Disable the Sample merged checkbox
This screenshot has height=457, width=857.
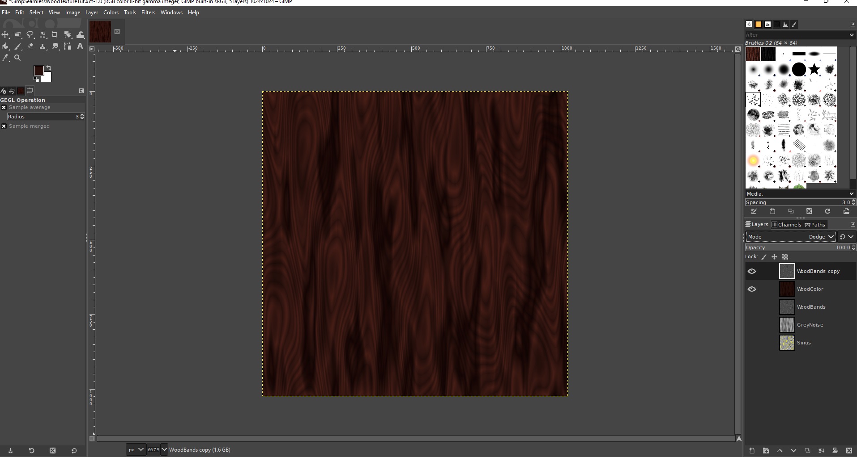point(4,126)
